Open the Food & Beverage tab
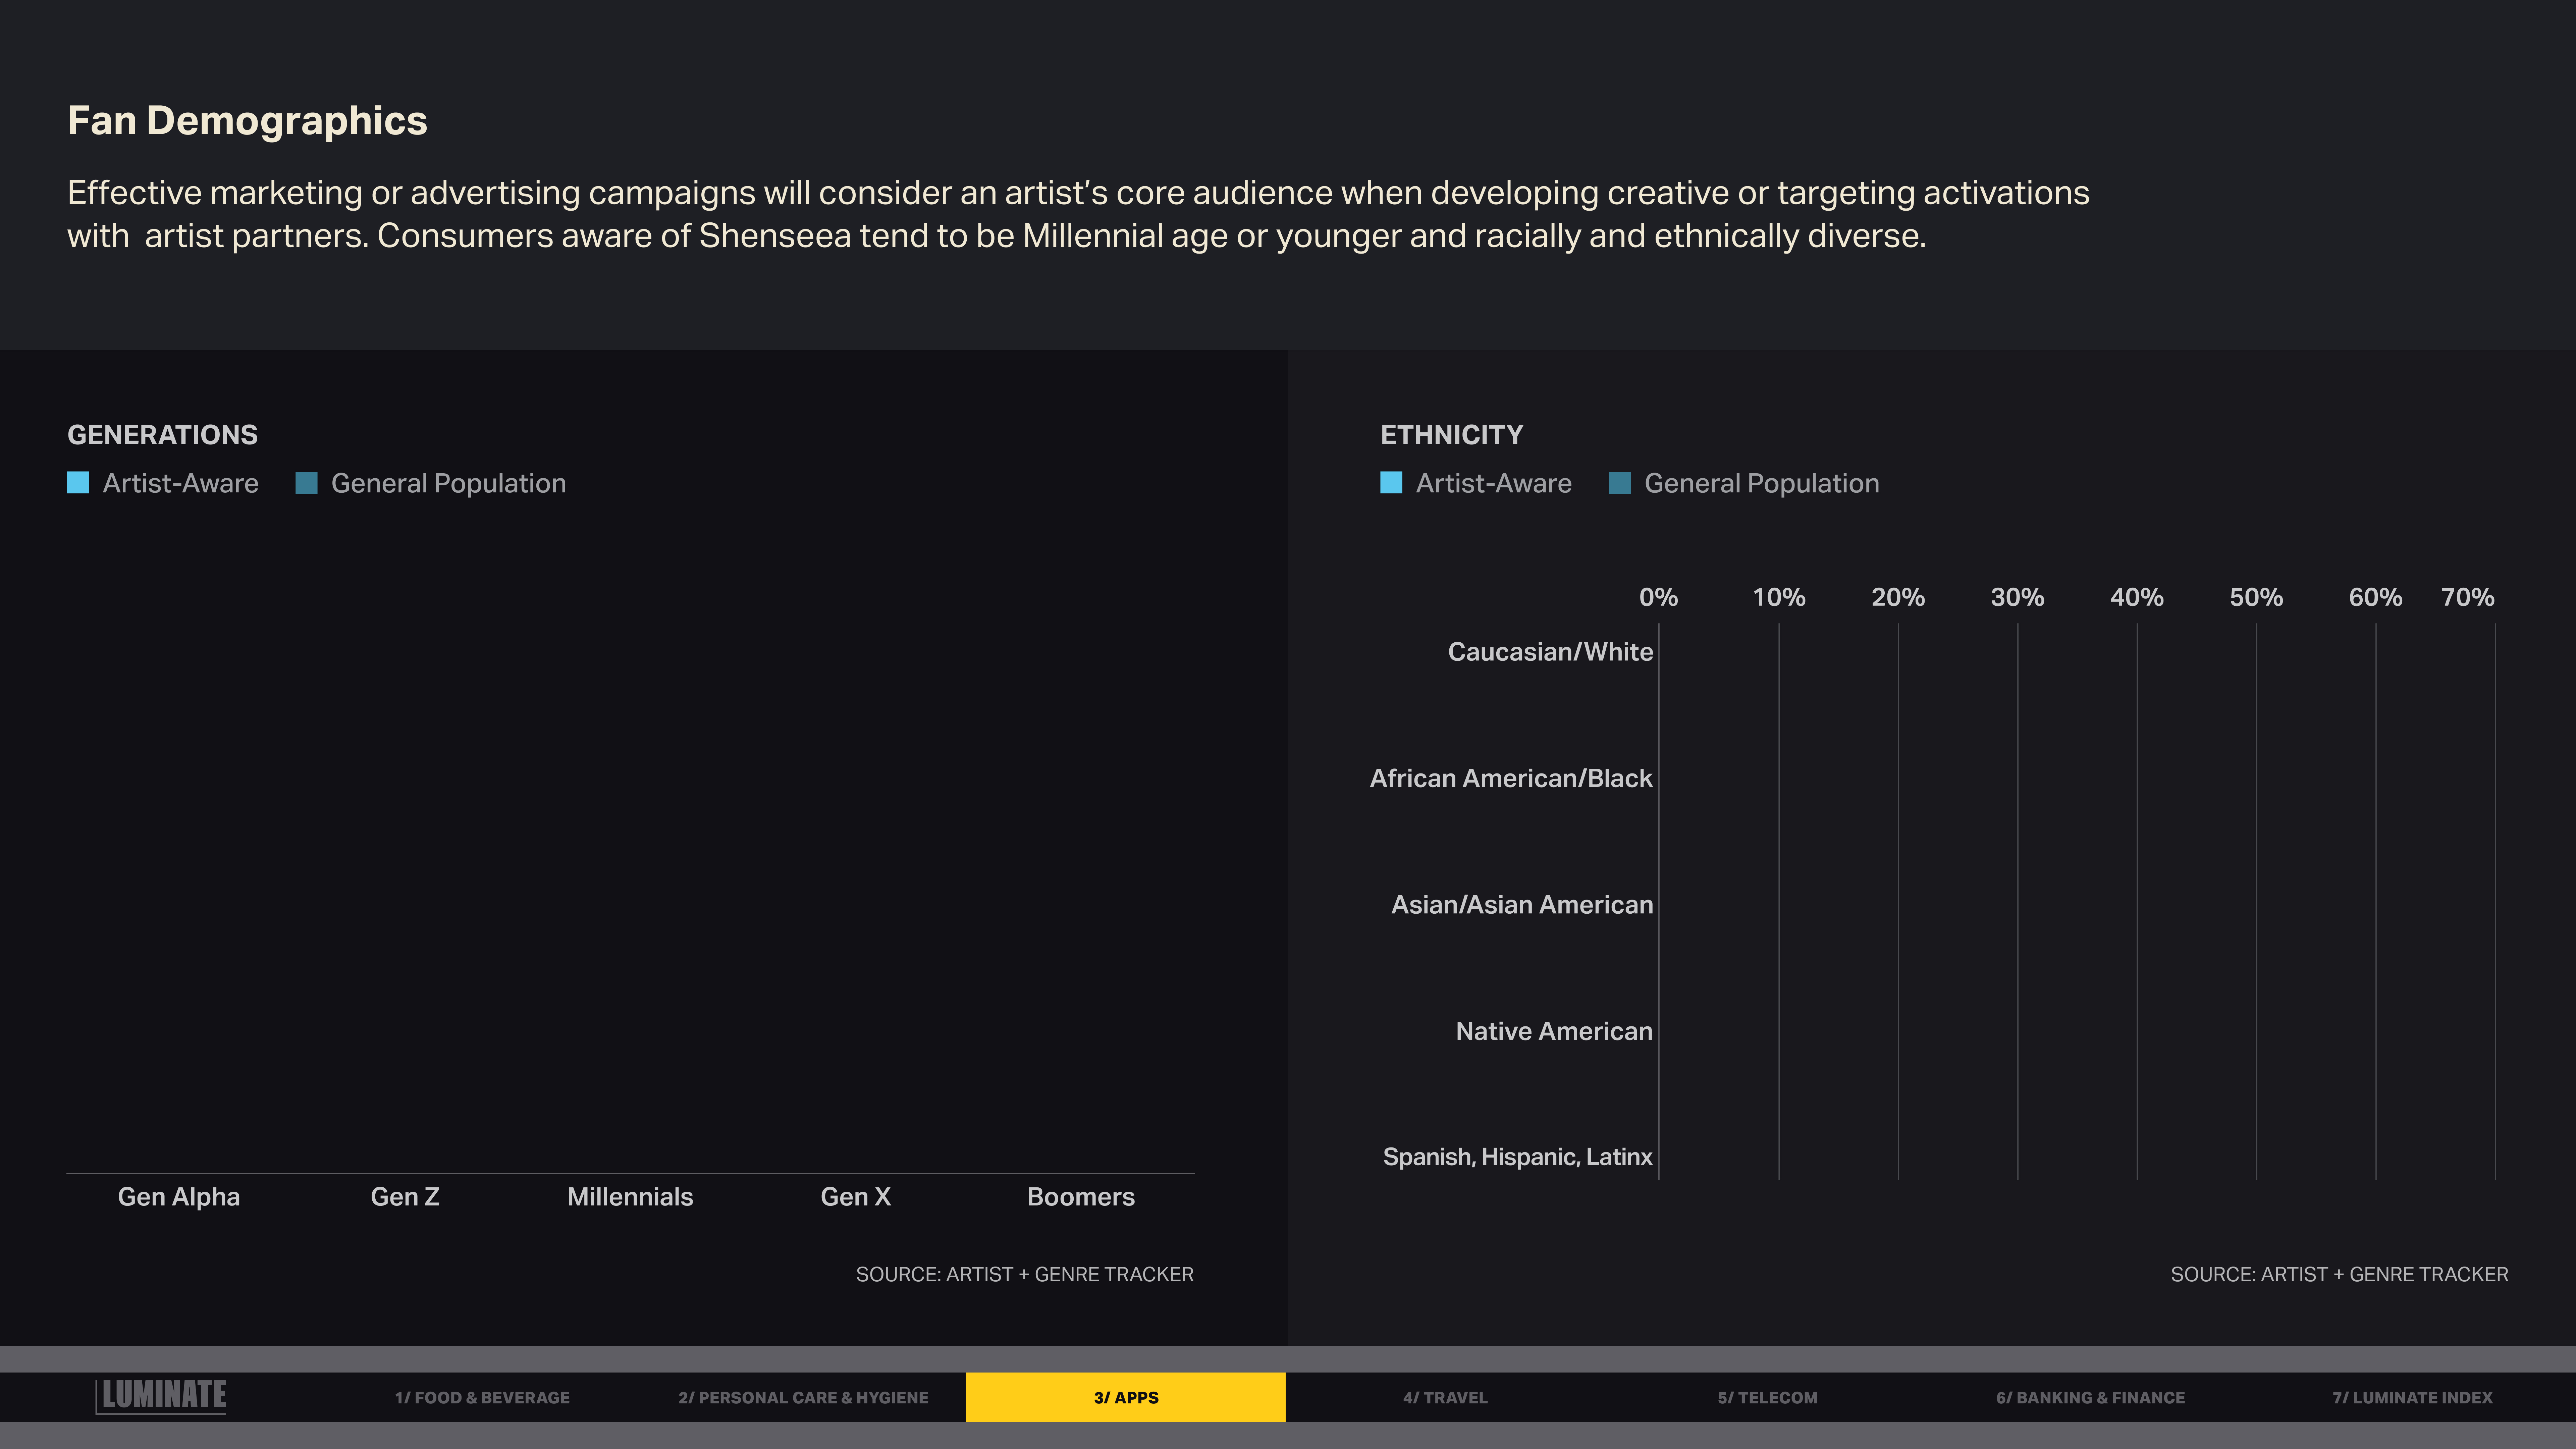Viewport: 2576px width, 1449px height. (x=482, y=1397)
